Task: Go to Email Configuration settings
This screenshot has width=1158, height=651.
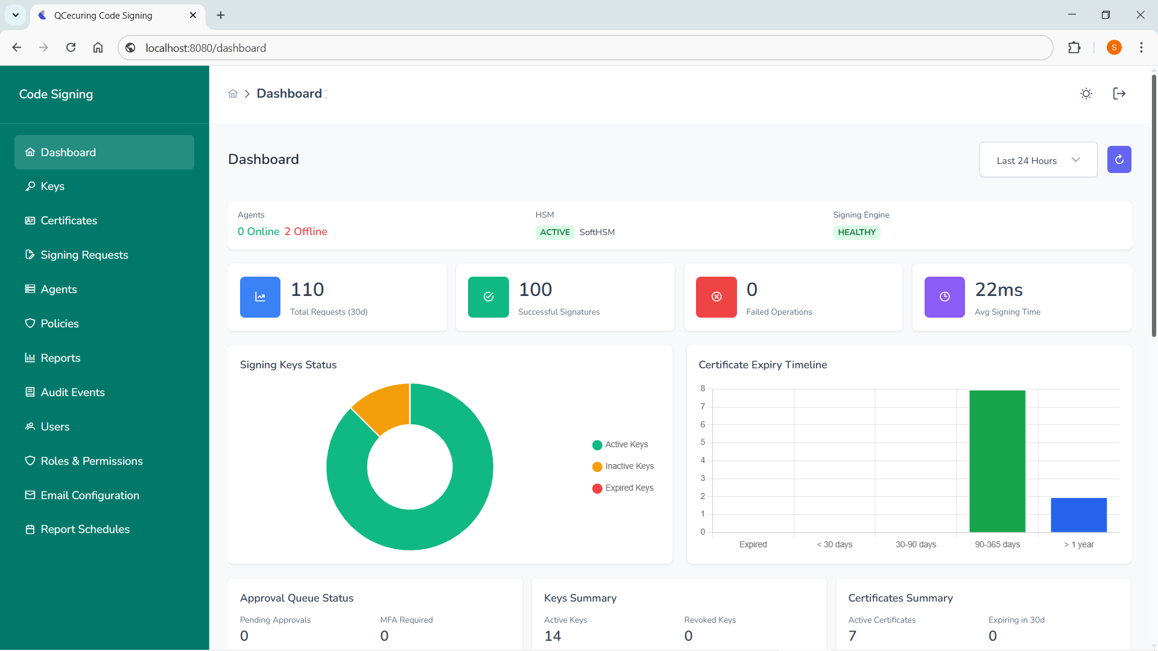Action: [x=89, y=495]
